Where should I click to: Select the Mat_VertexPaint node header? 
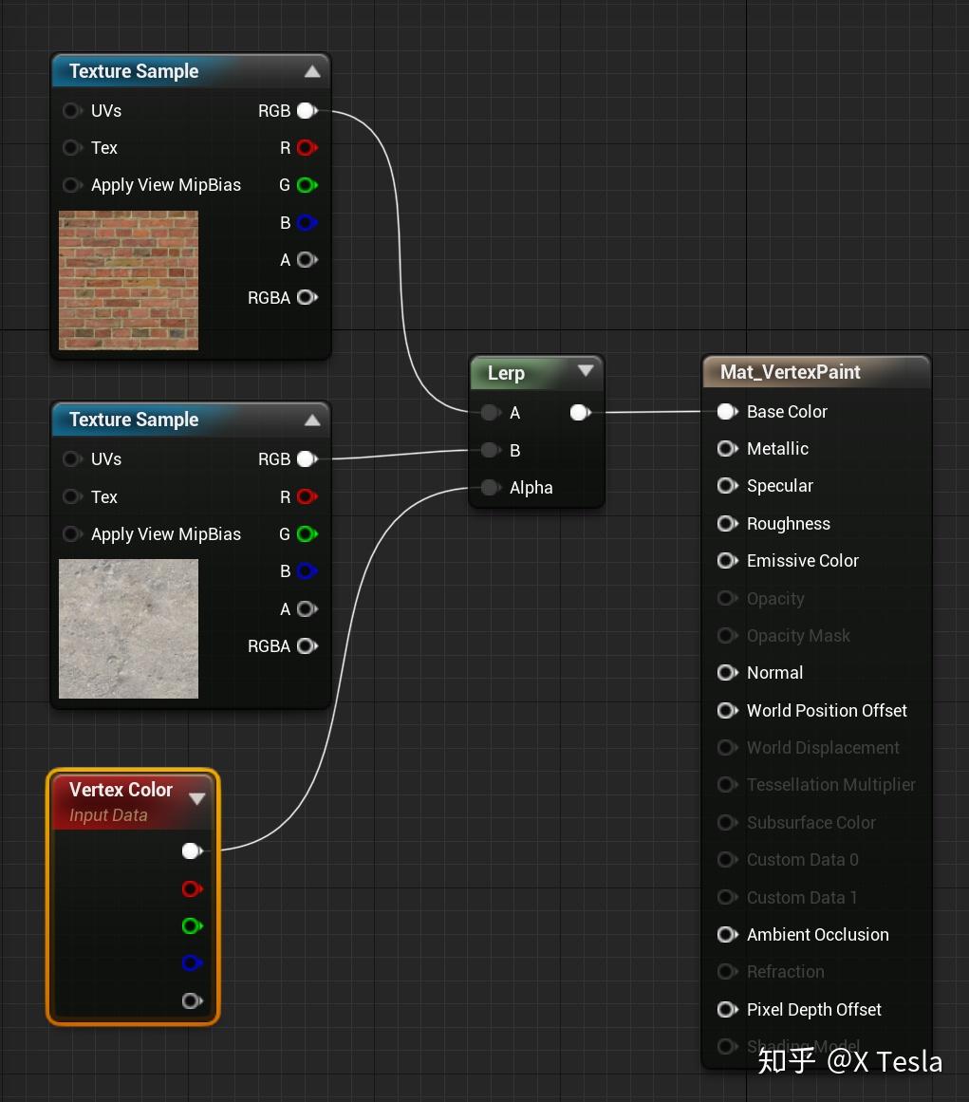(816, 372)
